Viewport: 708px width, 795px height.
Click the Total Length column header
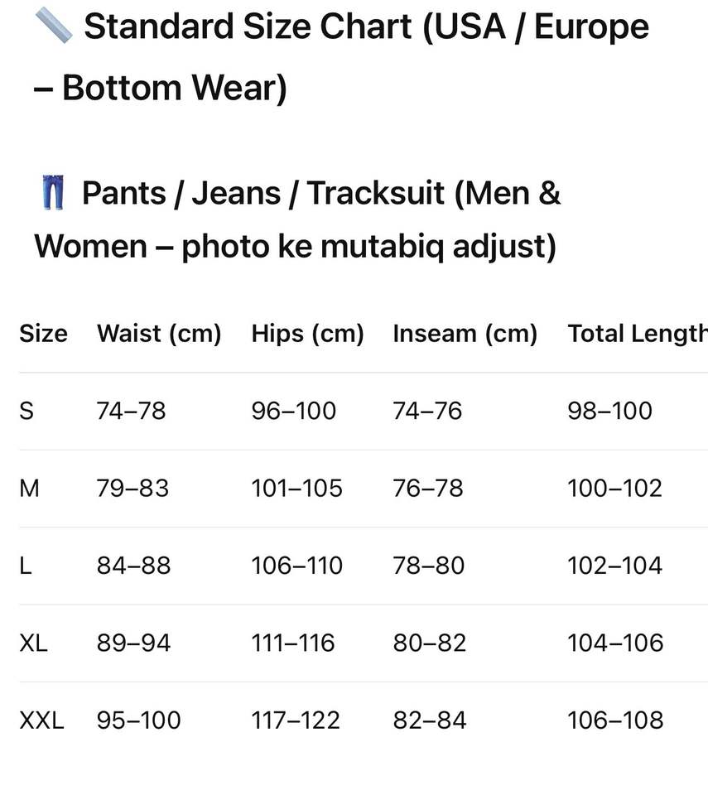click(x=636, y=334)
